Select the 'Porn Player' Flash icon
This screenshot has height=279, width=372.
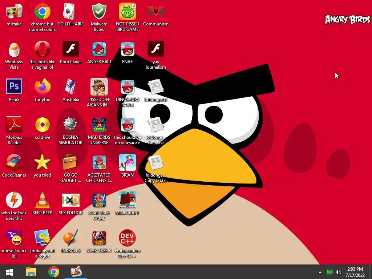[x=71, y=49]
